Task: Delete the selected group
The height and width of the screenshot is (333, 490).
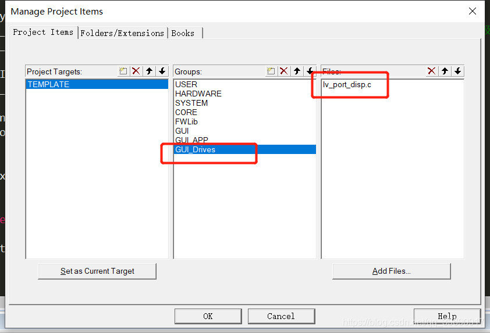Action: (284, 71)
